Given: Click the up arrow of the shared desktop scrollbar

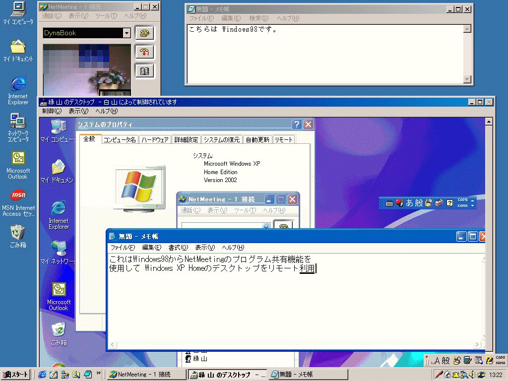Looking at the screenshot, I should click(x=489, y=122).
